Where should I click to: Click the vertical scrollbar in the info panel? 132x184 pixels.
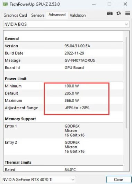pyautogui.click(x=126, y=83)
